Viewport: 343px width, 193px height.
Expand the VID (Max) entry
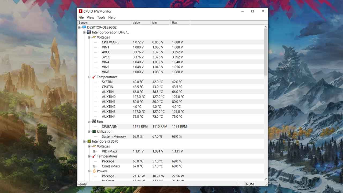click(x=94, y=151)
